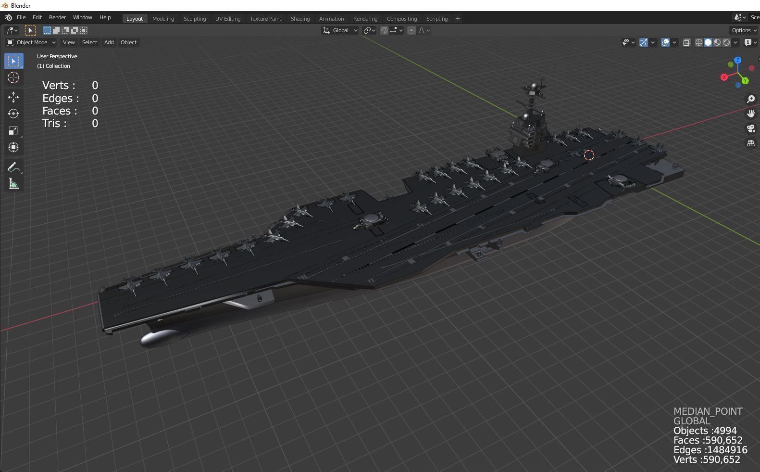Add a new workspace with plus icon

[x=458, y=19]
